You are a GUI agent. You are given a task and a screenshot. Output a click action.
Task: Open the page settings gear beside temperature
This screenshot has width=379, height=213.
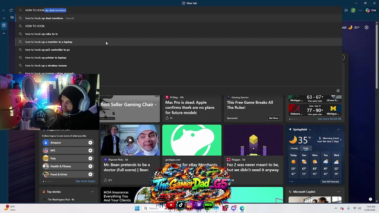(367, 27)
